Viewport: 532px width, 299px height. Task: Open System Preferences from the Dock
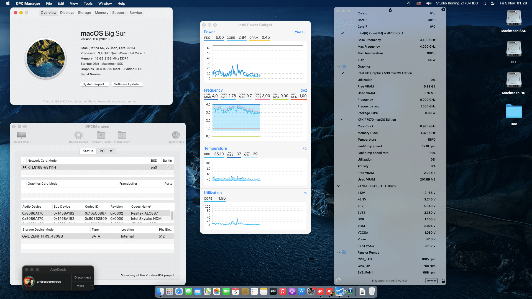click(311, 291)
